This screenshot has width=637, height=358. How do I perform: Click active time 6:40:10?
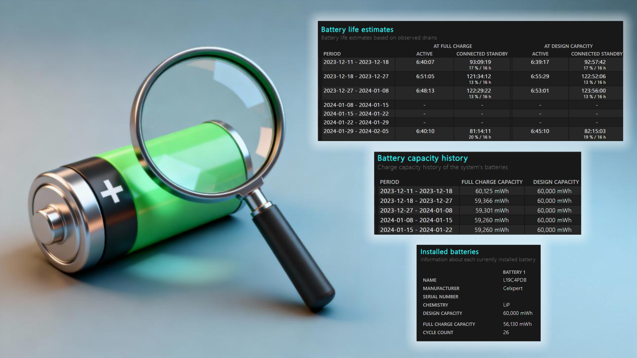pos(425,131)
